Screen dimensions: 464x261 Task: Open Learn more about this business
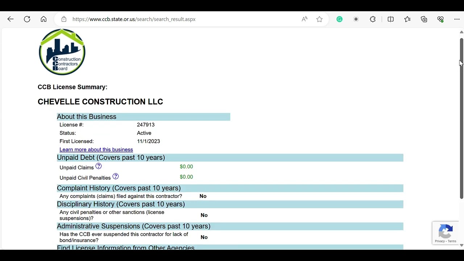(x=96, y=149)
